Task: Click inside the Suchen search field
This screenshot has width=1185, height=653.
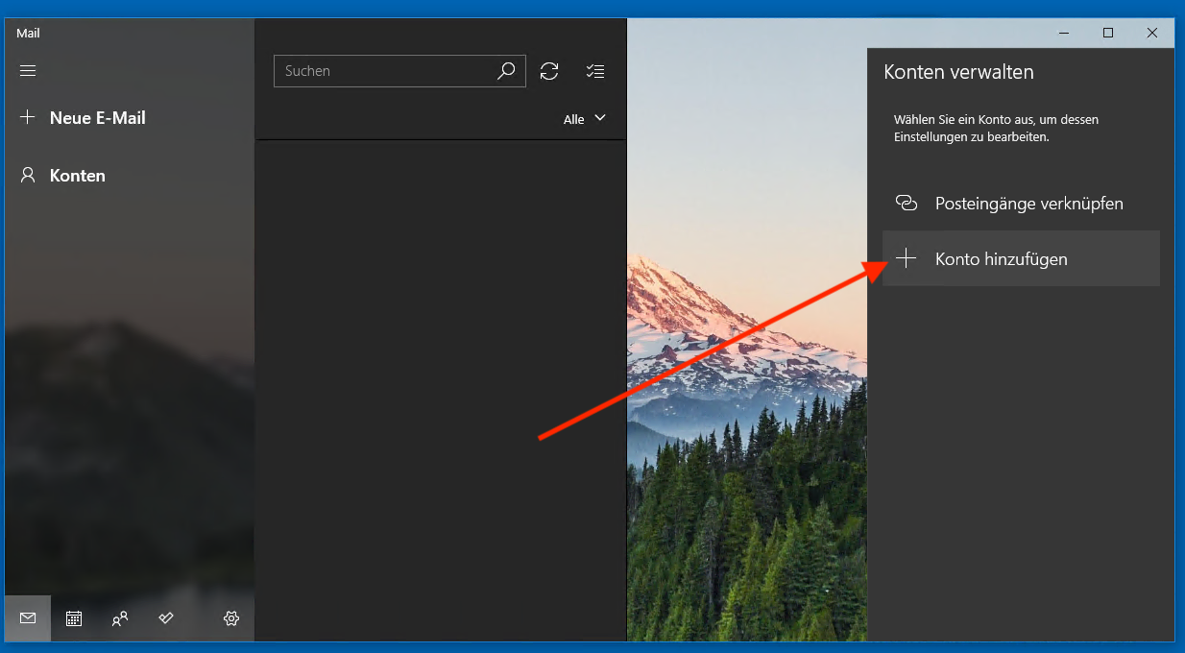Action: (384, 70)
